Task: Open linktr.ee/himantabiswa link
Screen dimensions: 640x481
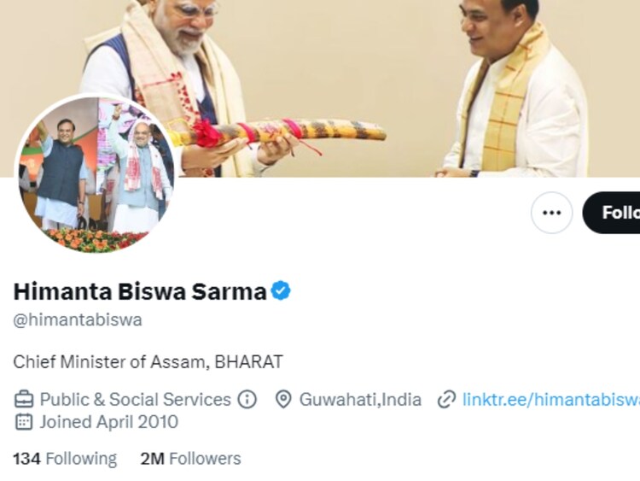Action: click(551, 399)
